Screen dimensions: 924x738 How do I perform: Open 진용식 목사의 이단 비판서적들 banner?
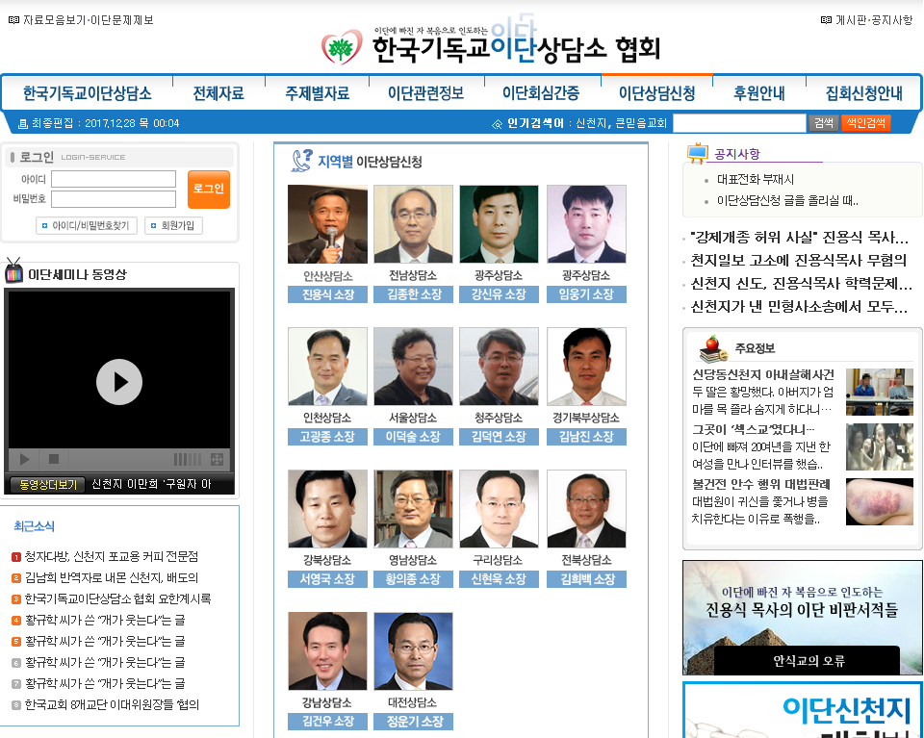[802, 618]
